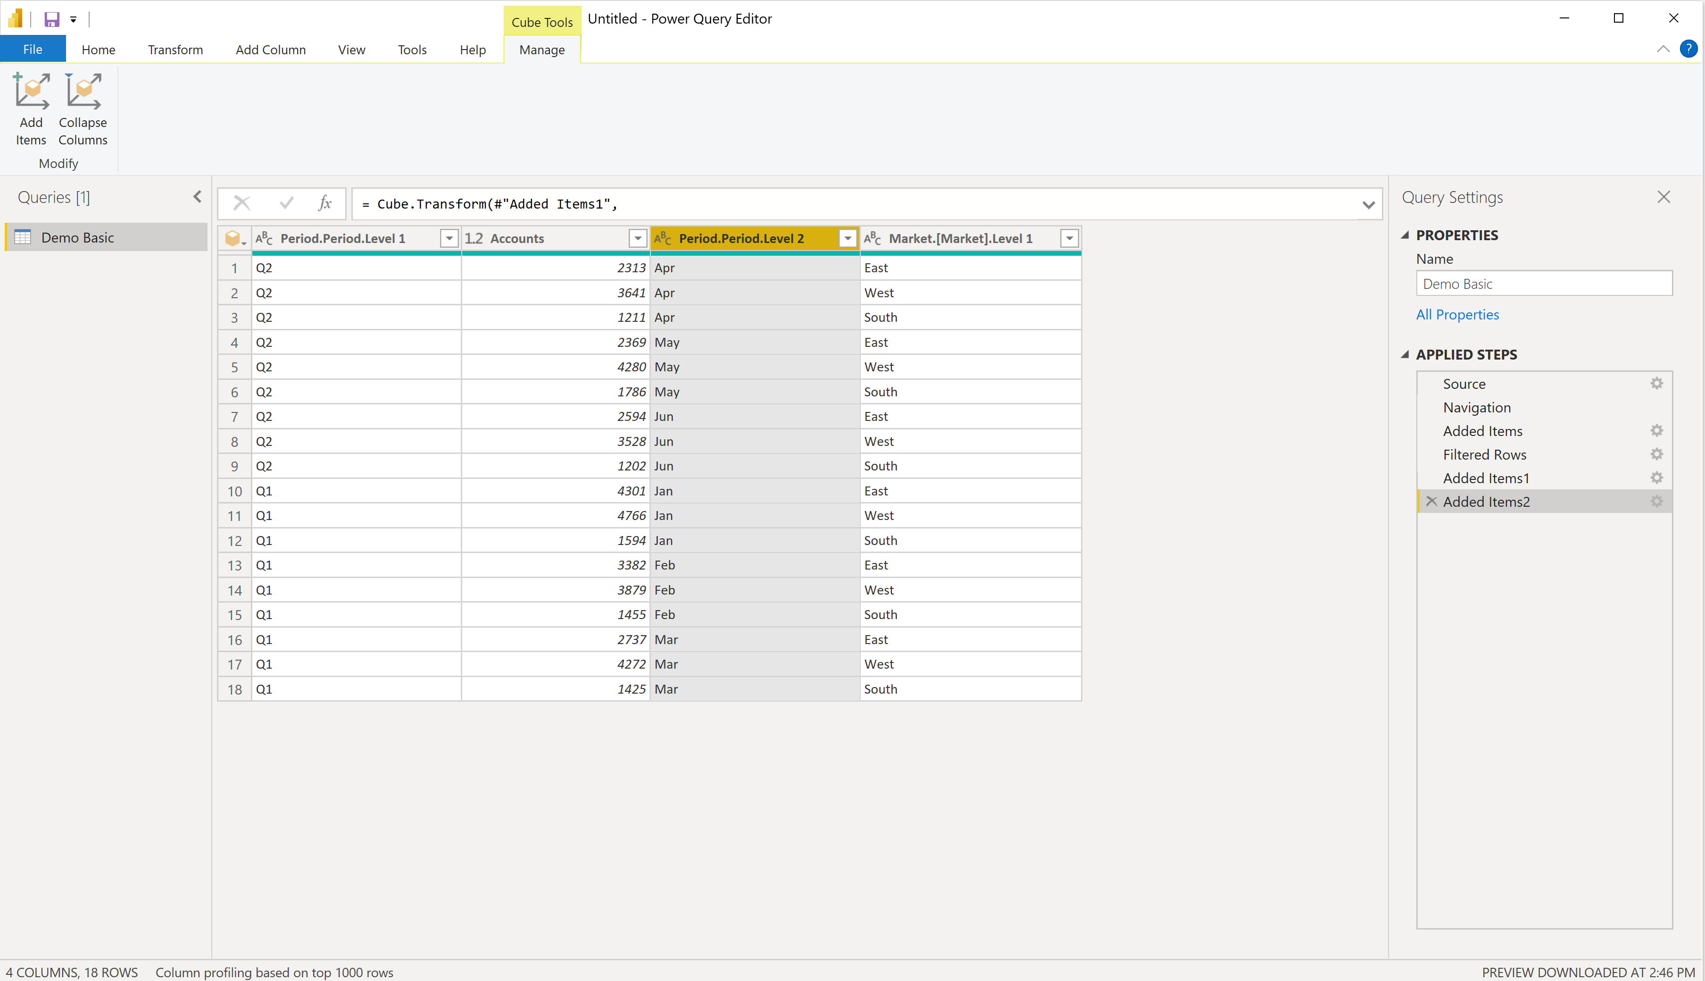
Task: Switch to the Transform tab
Action: click(x=175, y=50)
